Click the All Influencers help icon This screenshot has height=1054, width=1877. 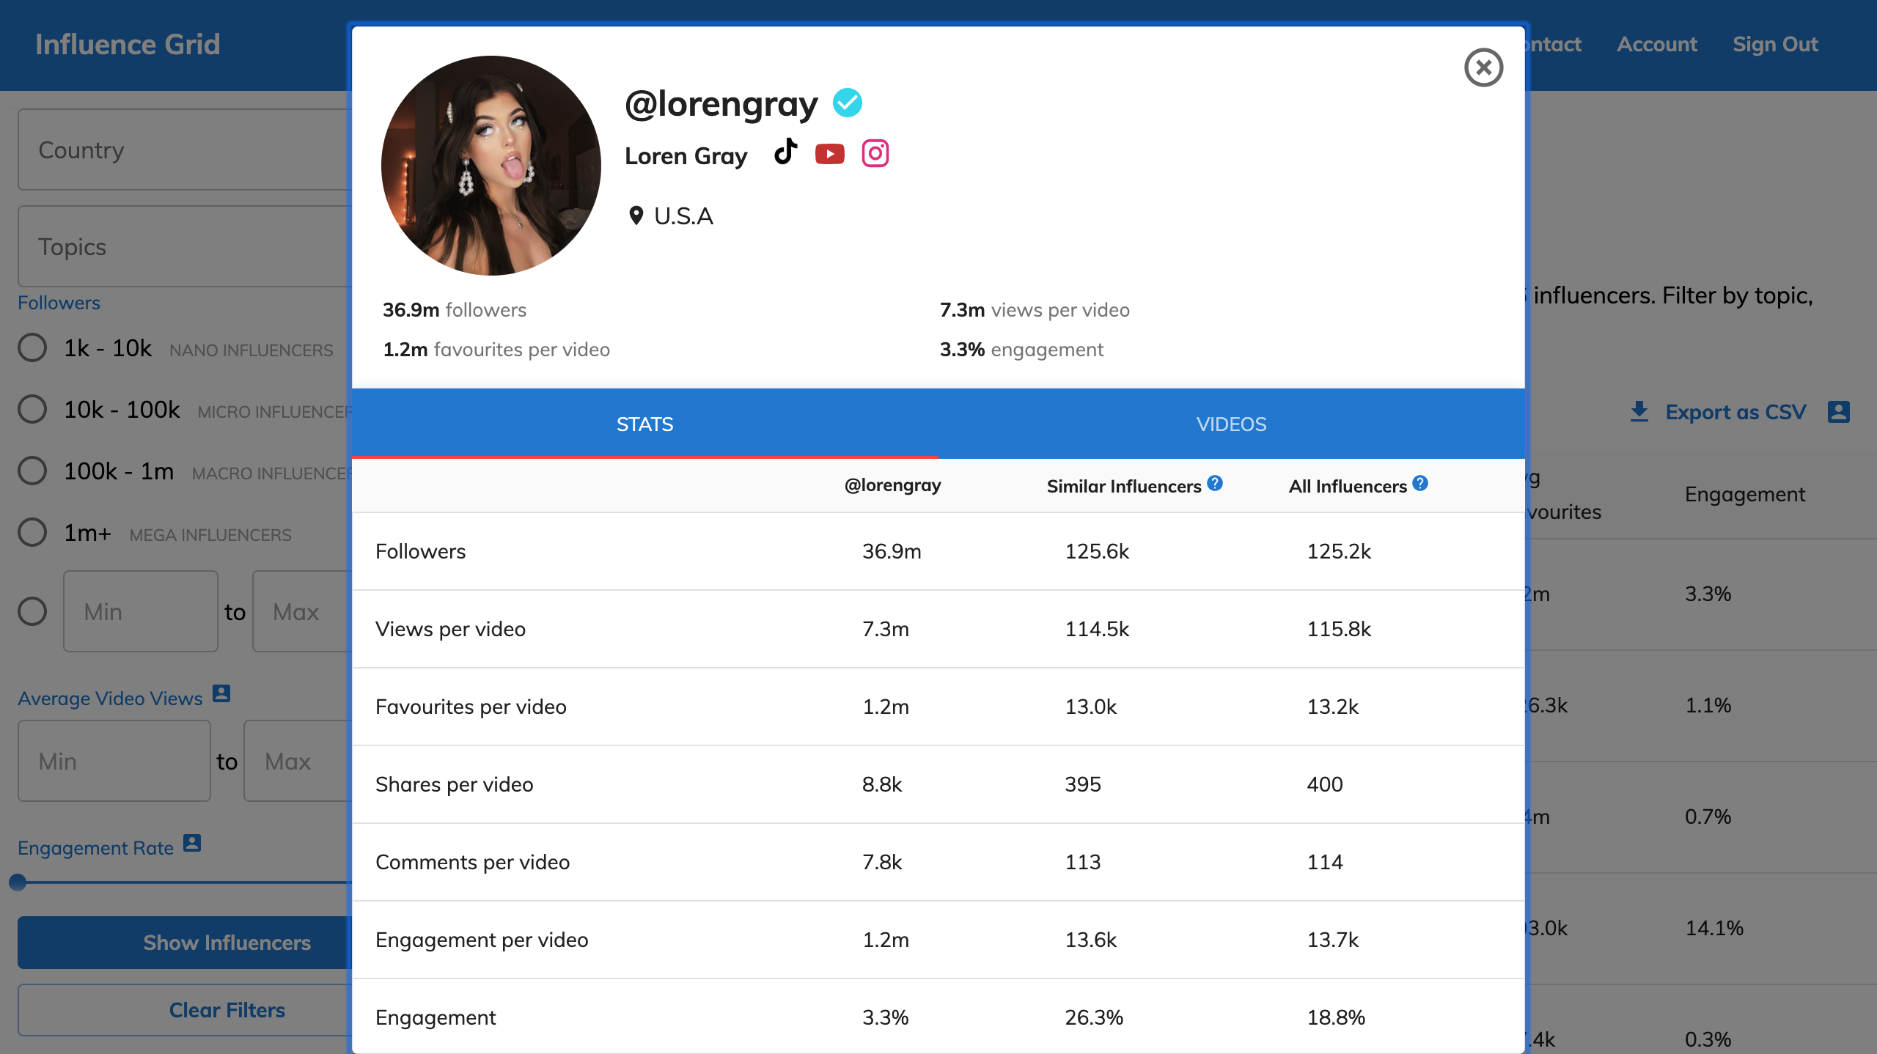coord(1420,484)
